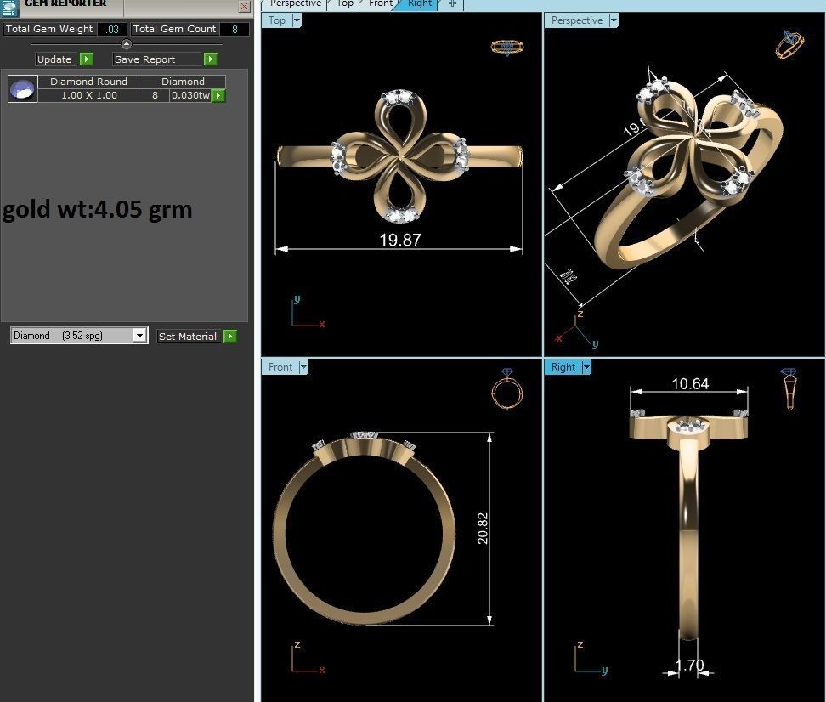
Task: Click the ring view icon in Right viewport
Action: (789, 389)
